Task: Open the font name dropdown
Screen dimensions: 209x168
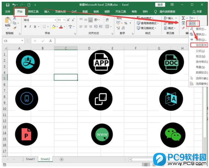Action: click(x=55, y=20)
